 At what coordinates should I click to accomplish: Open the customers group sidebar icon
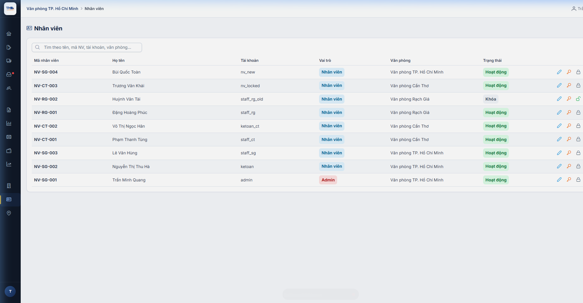point(9,88)
